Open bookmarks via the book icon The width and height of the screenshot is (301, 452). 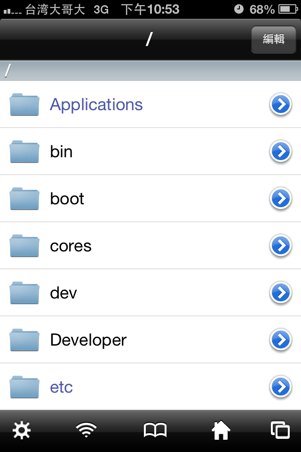pos(155,430)
